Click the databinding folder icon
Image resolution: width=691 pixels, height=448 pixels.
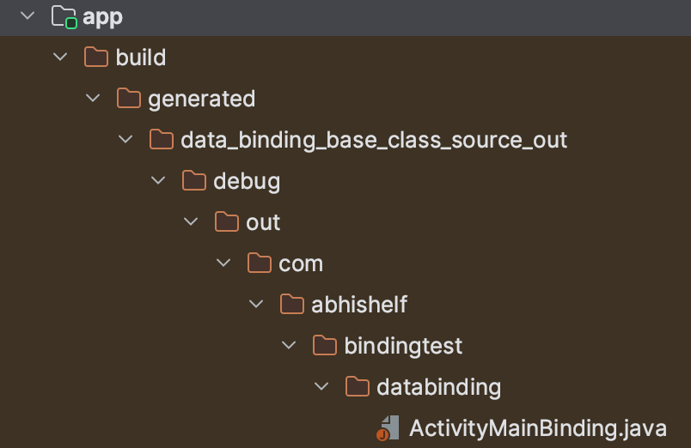(358, 387)
